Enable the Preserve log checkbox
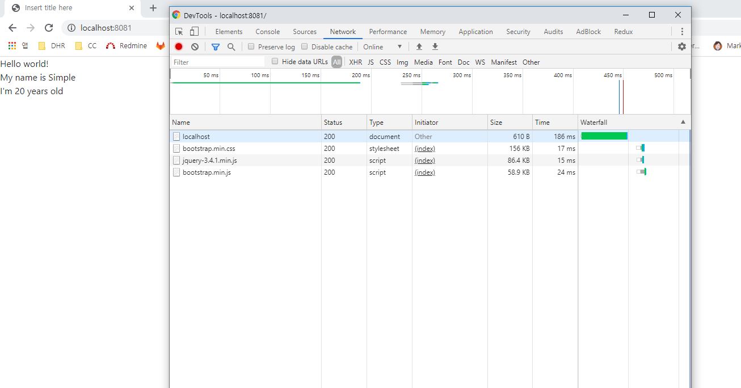 click(251, 47)
